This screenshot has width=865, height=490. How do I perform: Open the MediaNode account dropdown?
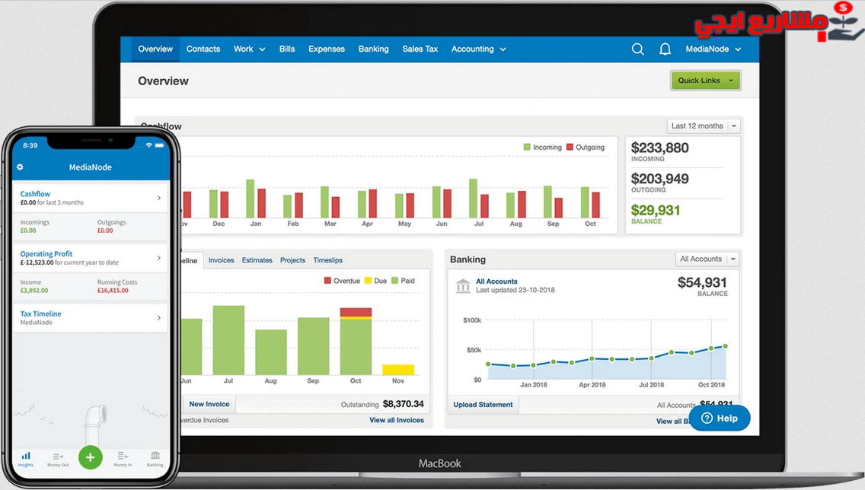coord(713,49)
